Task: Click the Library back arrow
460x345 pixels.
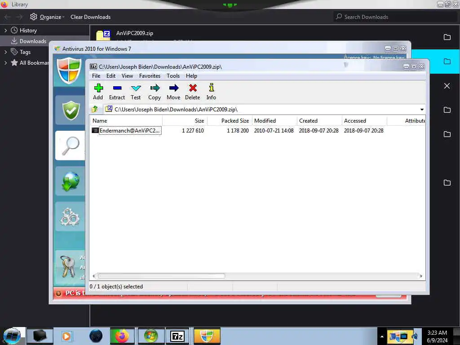Action: click(8, 17)
